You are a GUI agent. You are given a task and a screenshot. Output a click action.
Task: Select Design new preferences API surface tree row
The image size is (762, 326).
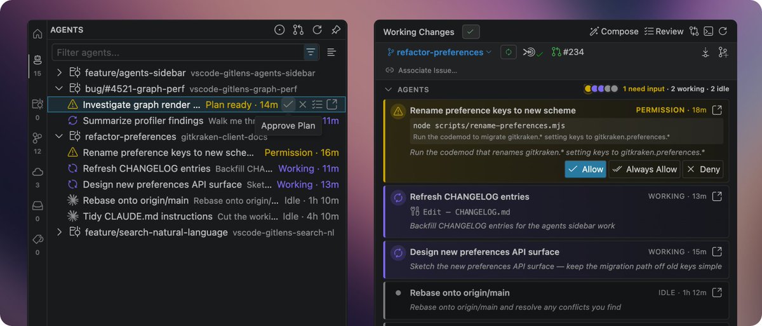coord(197,184)
